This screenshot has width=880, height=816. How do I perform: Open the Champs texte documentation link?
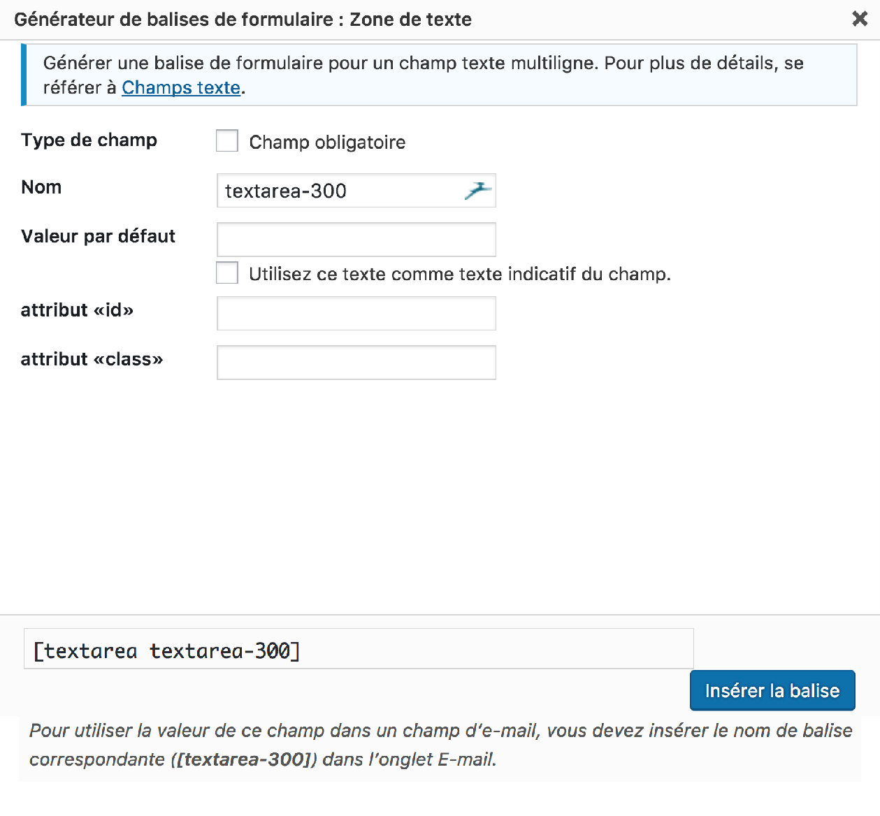[x=181, y=87]
